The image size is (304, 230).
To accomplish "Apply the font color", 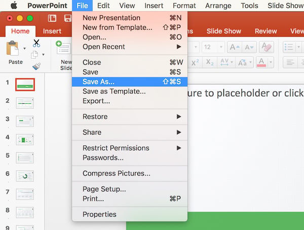I will pos(261,62).
